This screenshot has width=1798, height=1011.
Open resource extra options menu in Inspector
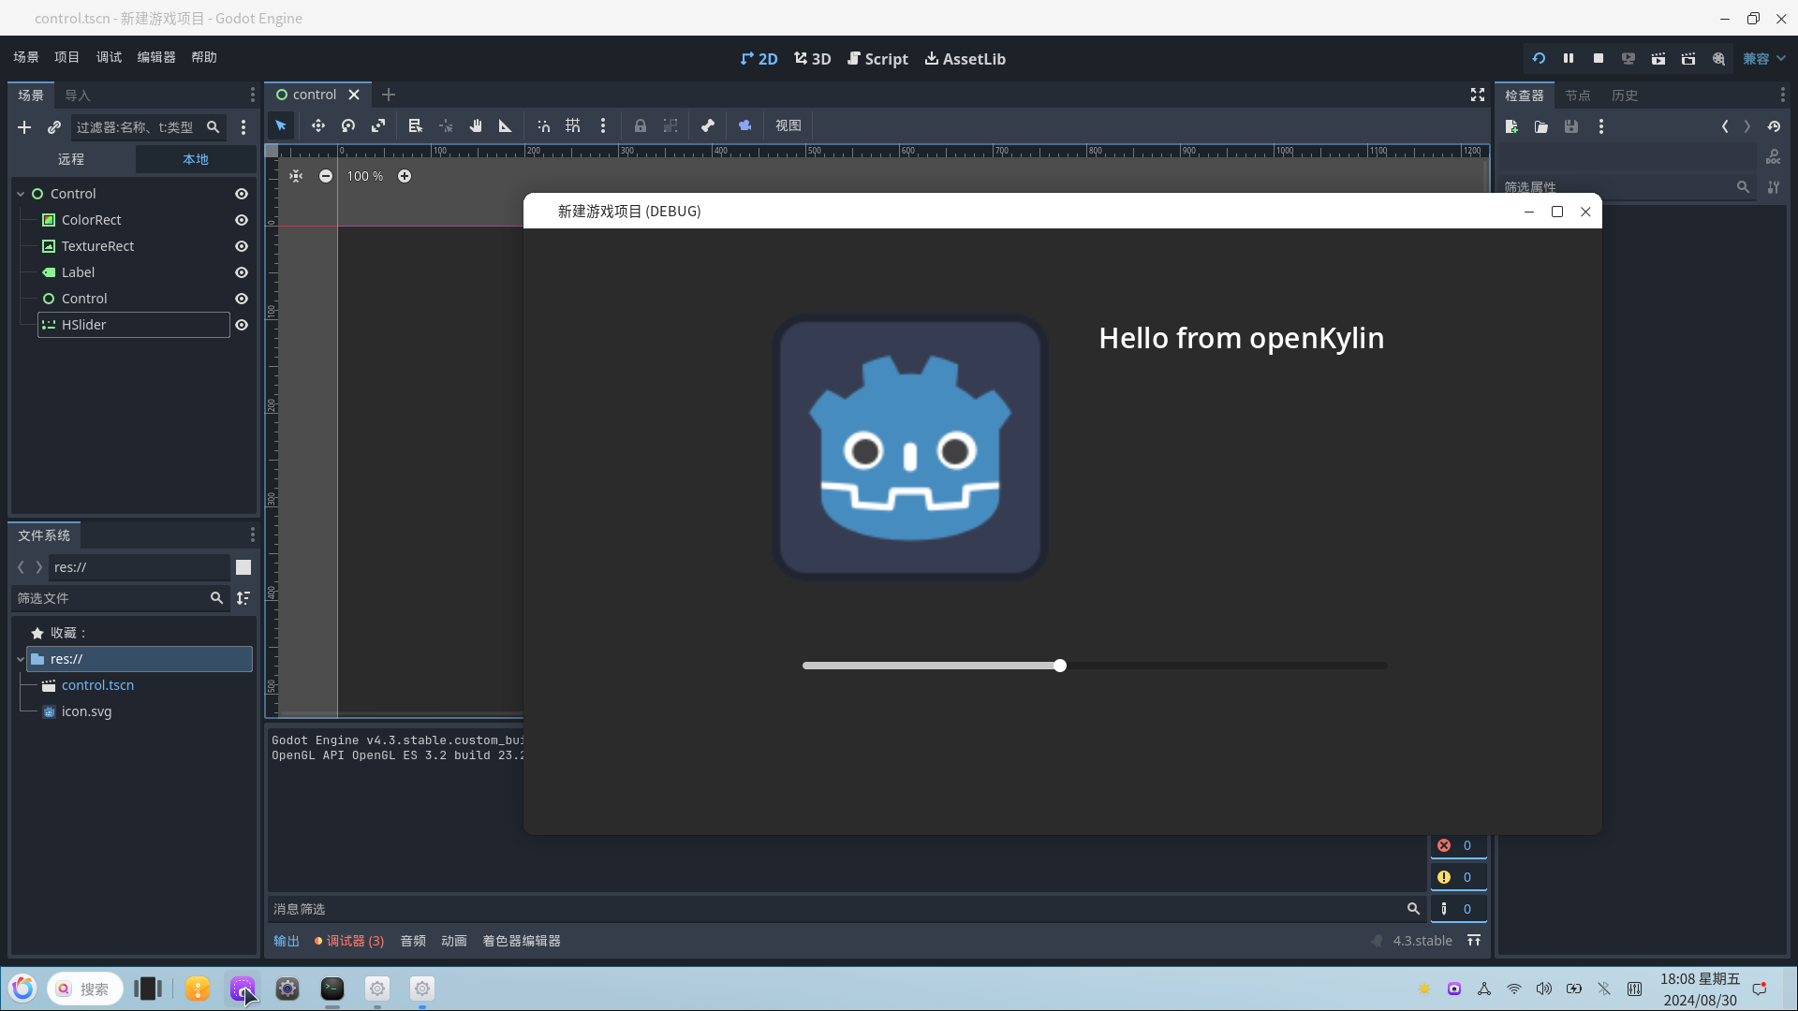coord(1601,126)
